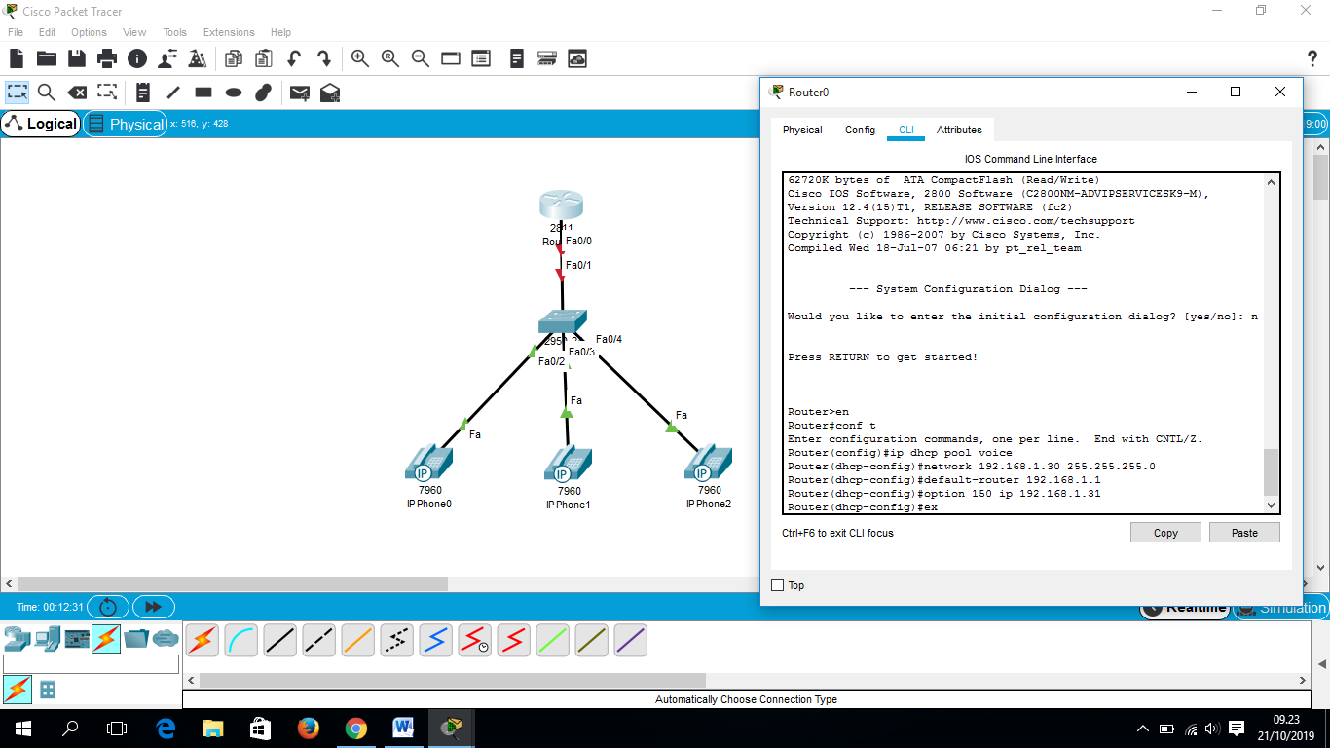
Task: Pick the Draw Ellipse tool
Action: coord(234,93)
